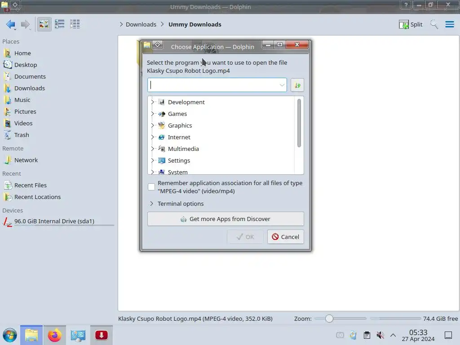
Task: Click Get more Apps from Discover
Action: 226,219
